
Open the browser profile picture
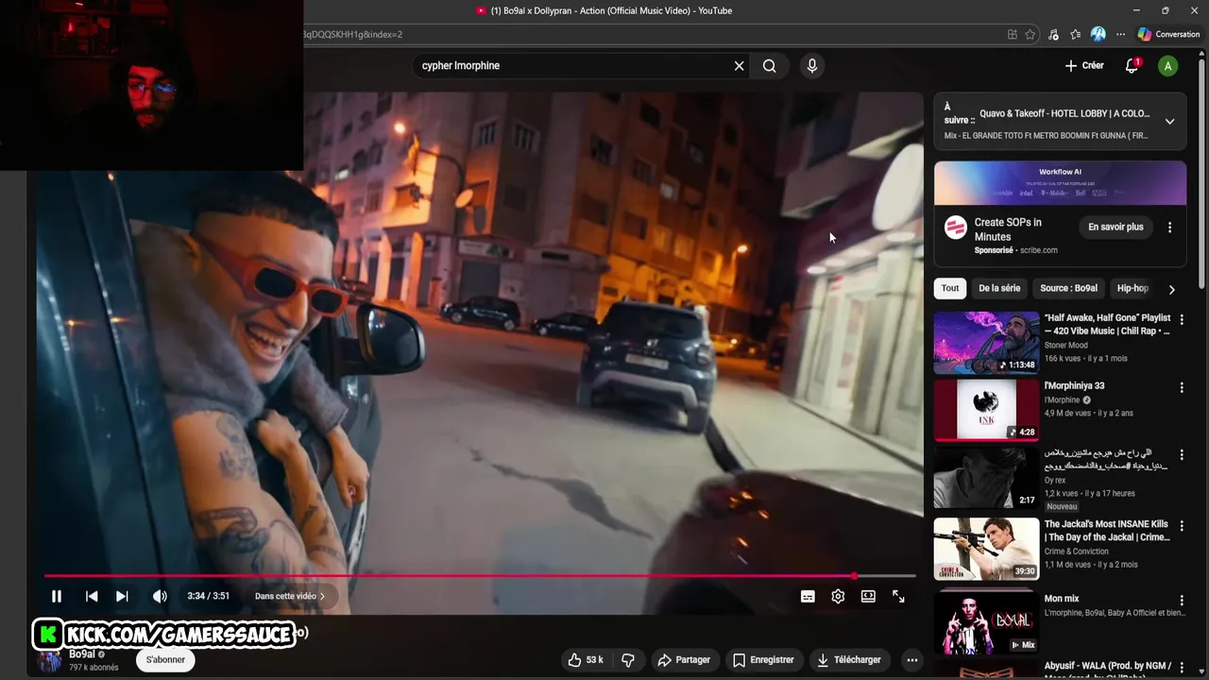pos(1098,34)
